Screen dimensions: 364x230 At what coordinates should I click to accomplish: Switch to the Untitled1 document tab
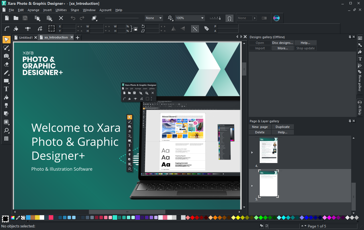(26, 38)
